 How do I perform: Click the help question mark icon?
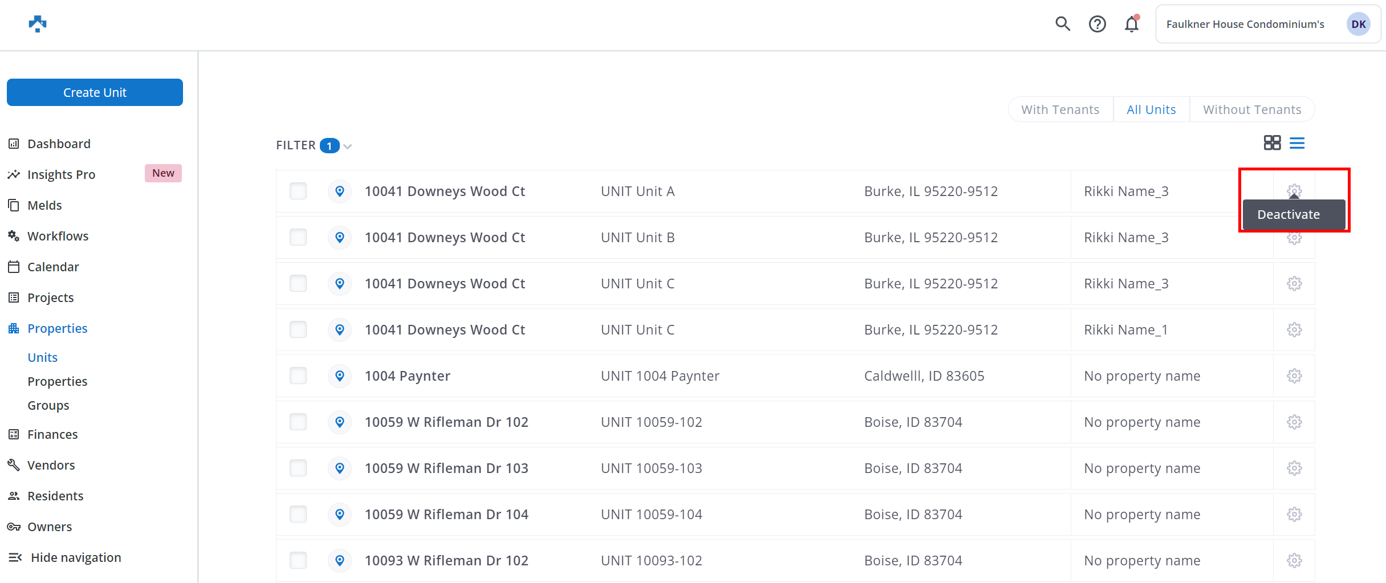1097,24
